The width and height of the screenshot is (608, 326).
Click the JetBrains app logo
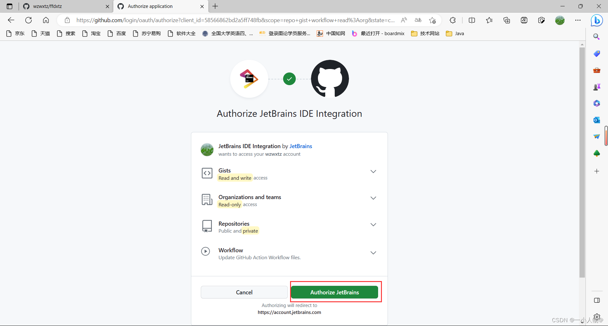coord(249,79)
